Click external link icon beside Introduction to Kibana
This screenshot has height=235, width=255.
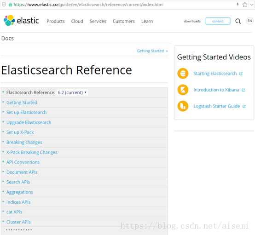(243, 90)
